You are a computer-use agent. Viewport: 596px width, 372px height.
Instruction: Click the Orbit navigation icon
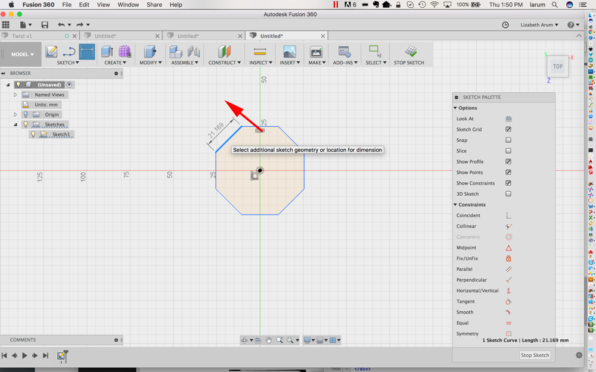pos(244,340)
